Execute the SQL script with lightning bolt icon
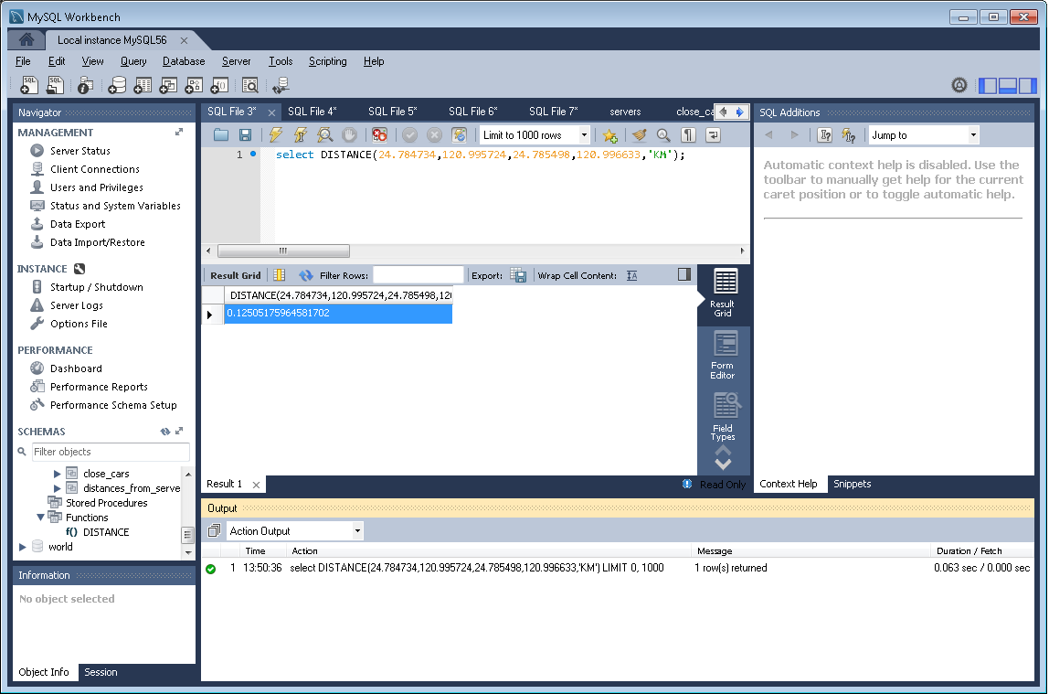This screenshot has height=694, width=1049. pos(274,135)
